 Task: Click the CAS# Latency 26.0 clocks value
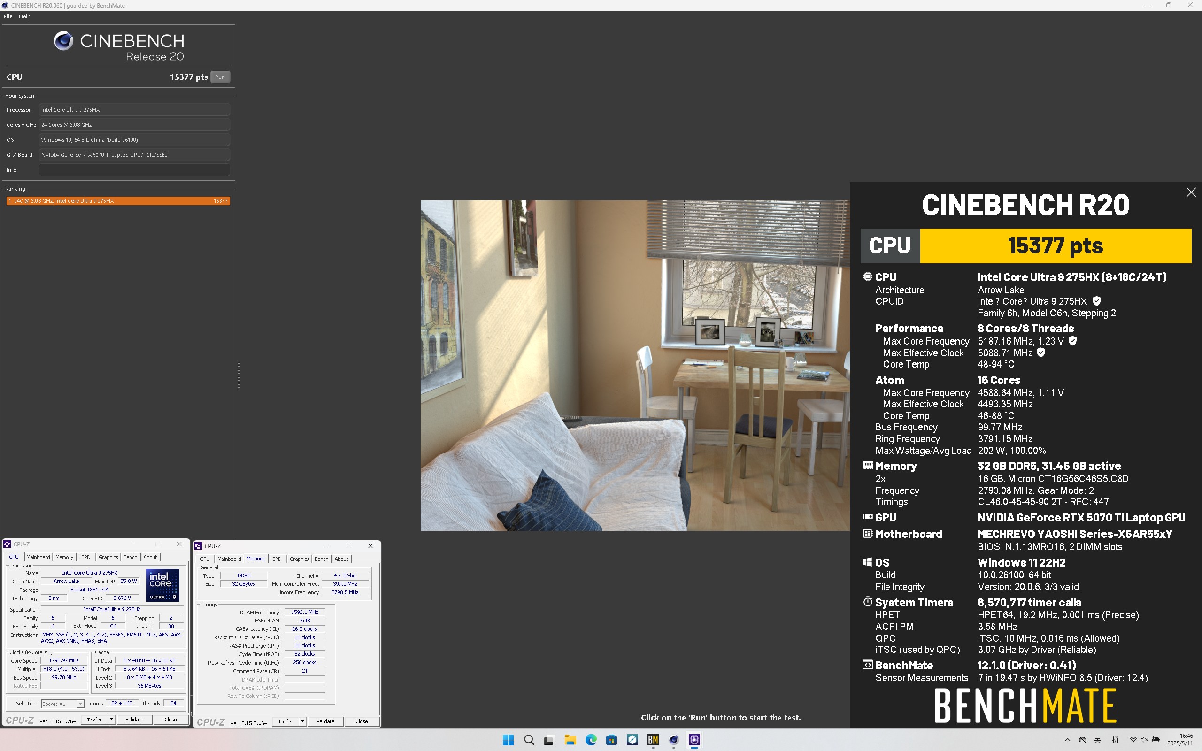pos(304,629)
